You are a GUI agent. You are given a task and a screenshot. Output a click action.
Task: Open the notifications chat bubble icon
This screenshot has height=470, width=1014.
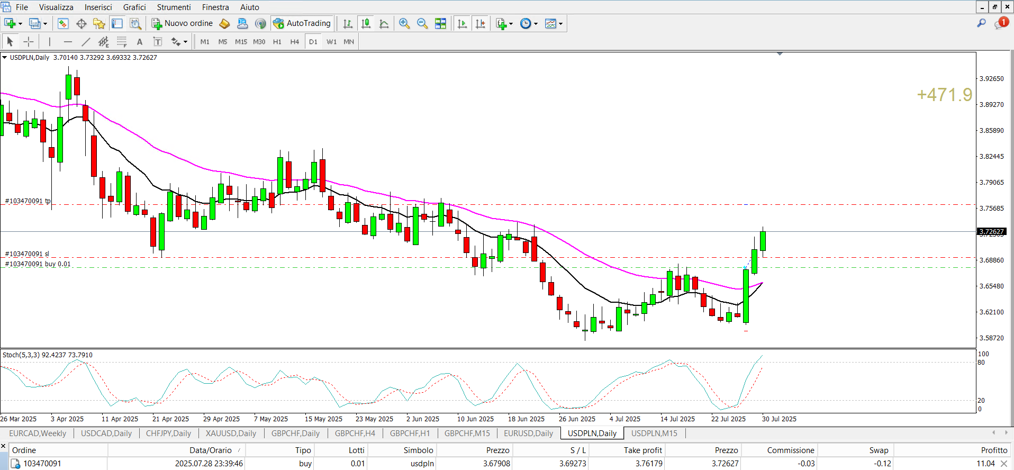click(x=1001, y=23)
